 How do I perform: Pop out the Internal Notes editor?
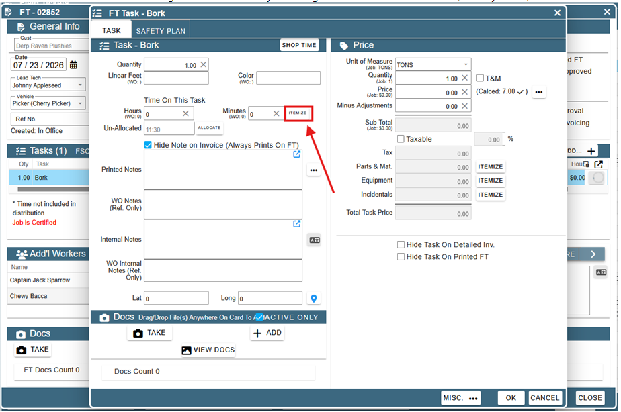tap(296, 224)
